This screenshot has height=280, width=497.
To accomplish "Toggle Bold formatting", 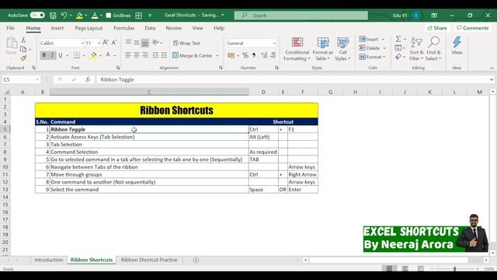I will (x=44, y=55).
